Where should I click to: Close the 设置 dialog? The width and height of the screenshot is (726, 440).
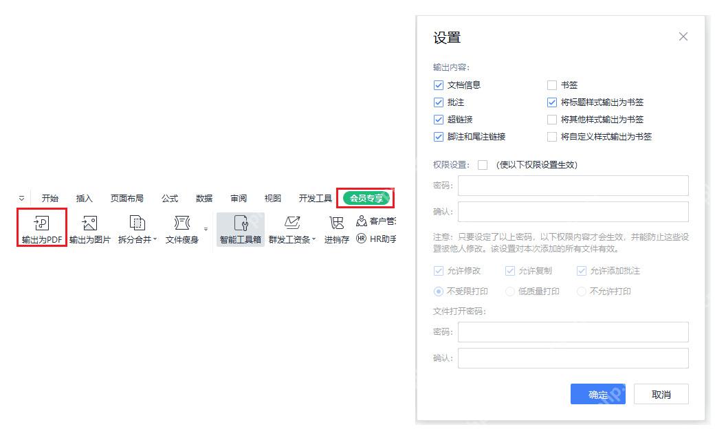point(683,36)
